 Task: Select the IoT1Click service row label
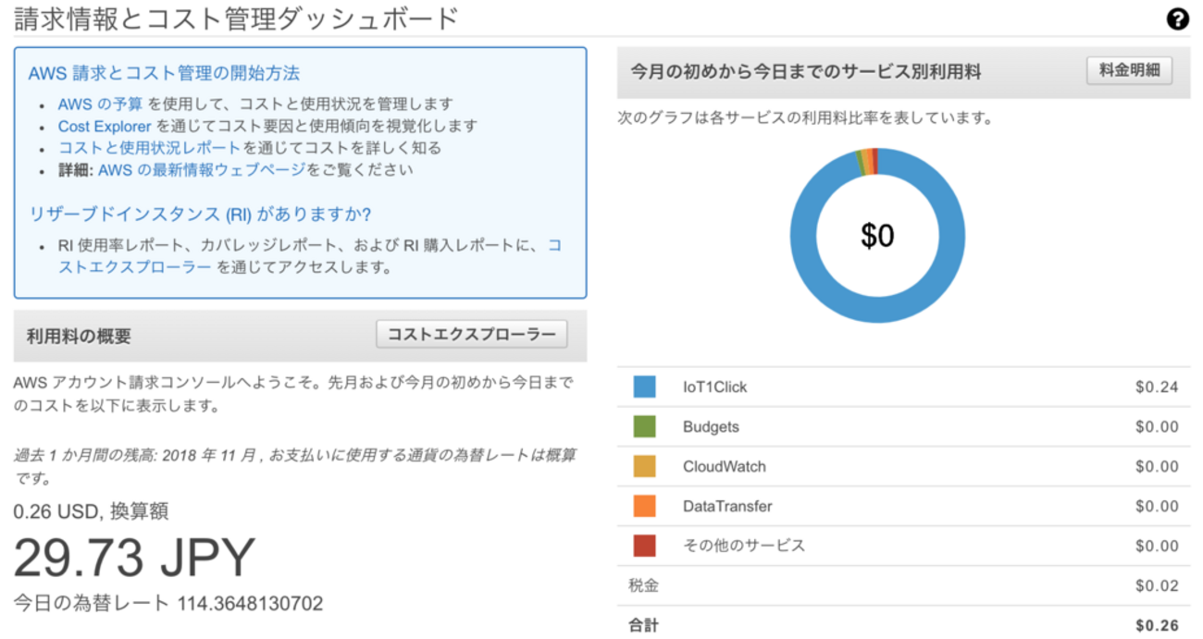point(714,387)
